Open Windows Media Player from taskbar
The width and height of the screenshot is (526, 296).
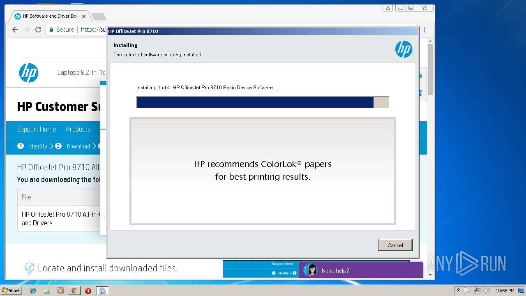pos(60,291)
